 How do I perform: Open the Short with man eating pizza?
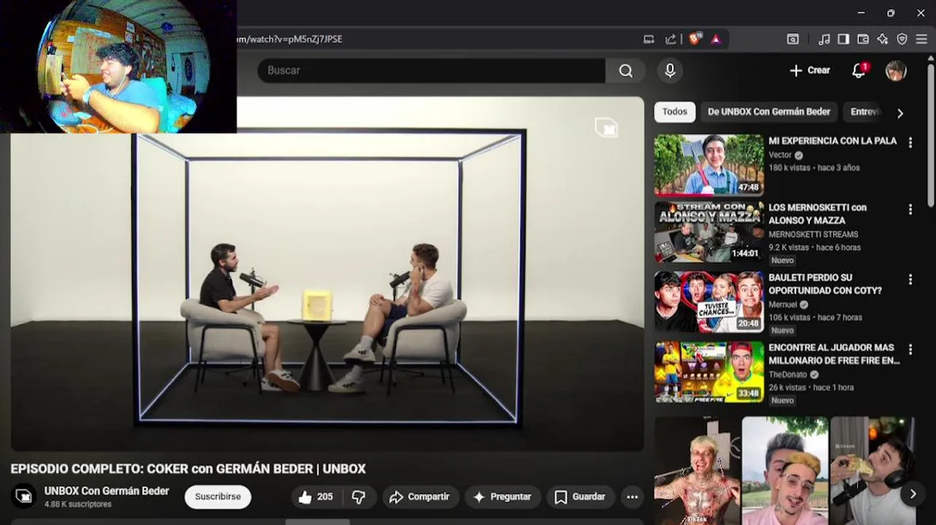tap(873, 470)
